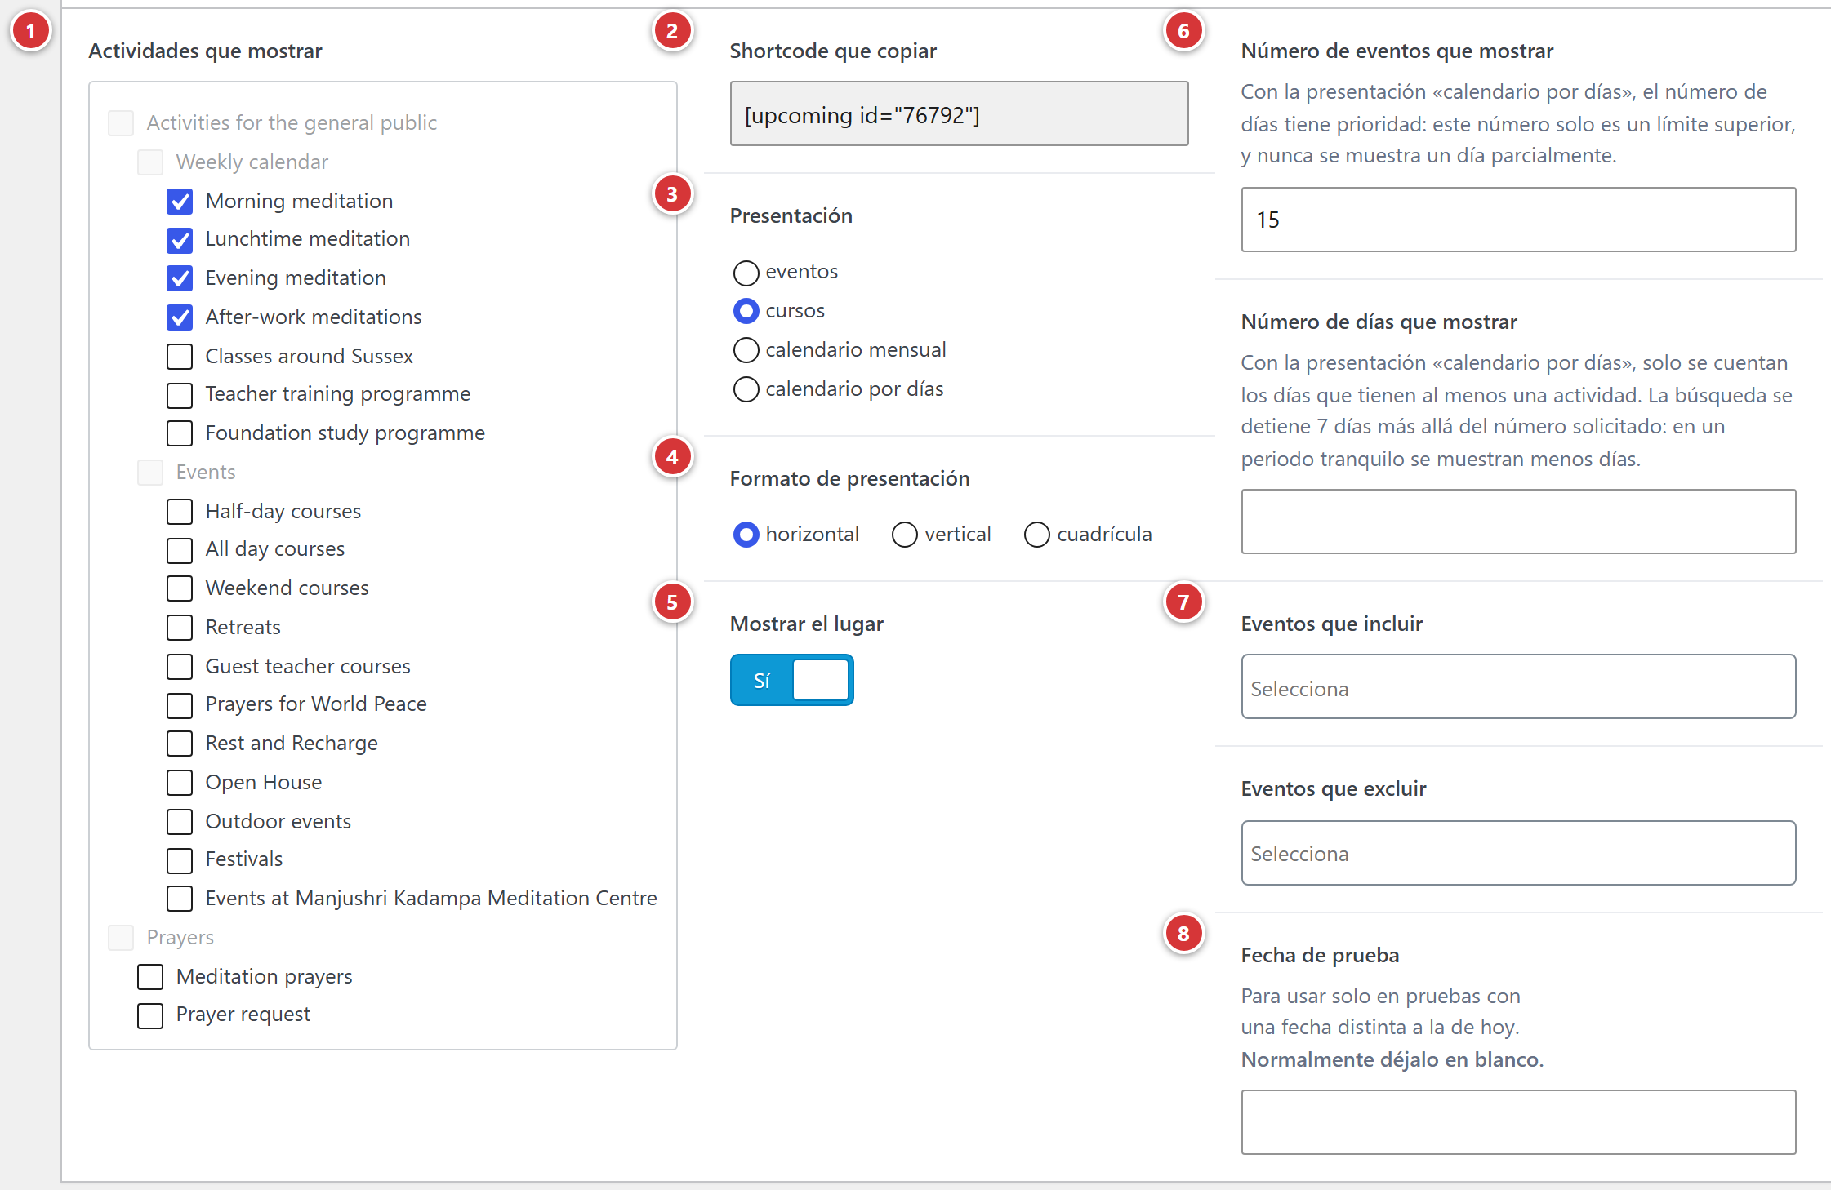
Task: Click the Número de eventos field
Action: click(1518, 220)
